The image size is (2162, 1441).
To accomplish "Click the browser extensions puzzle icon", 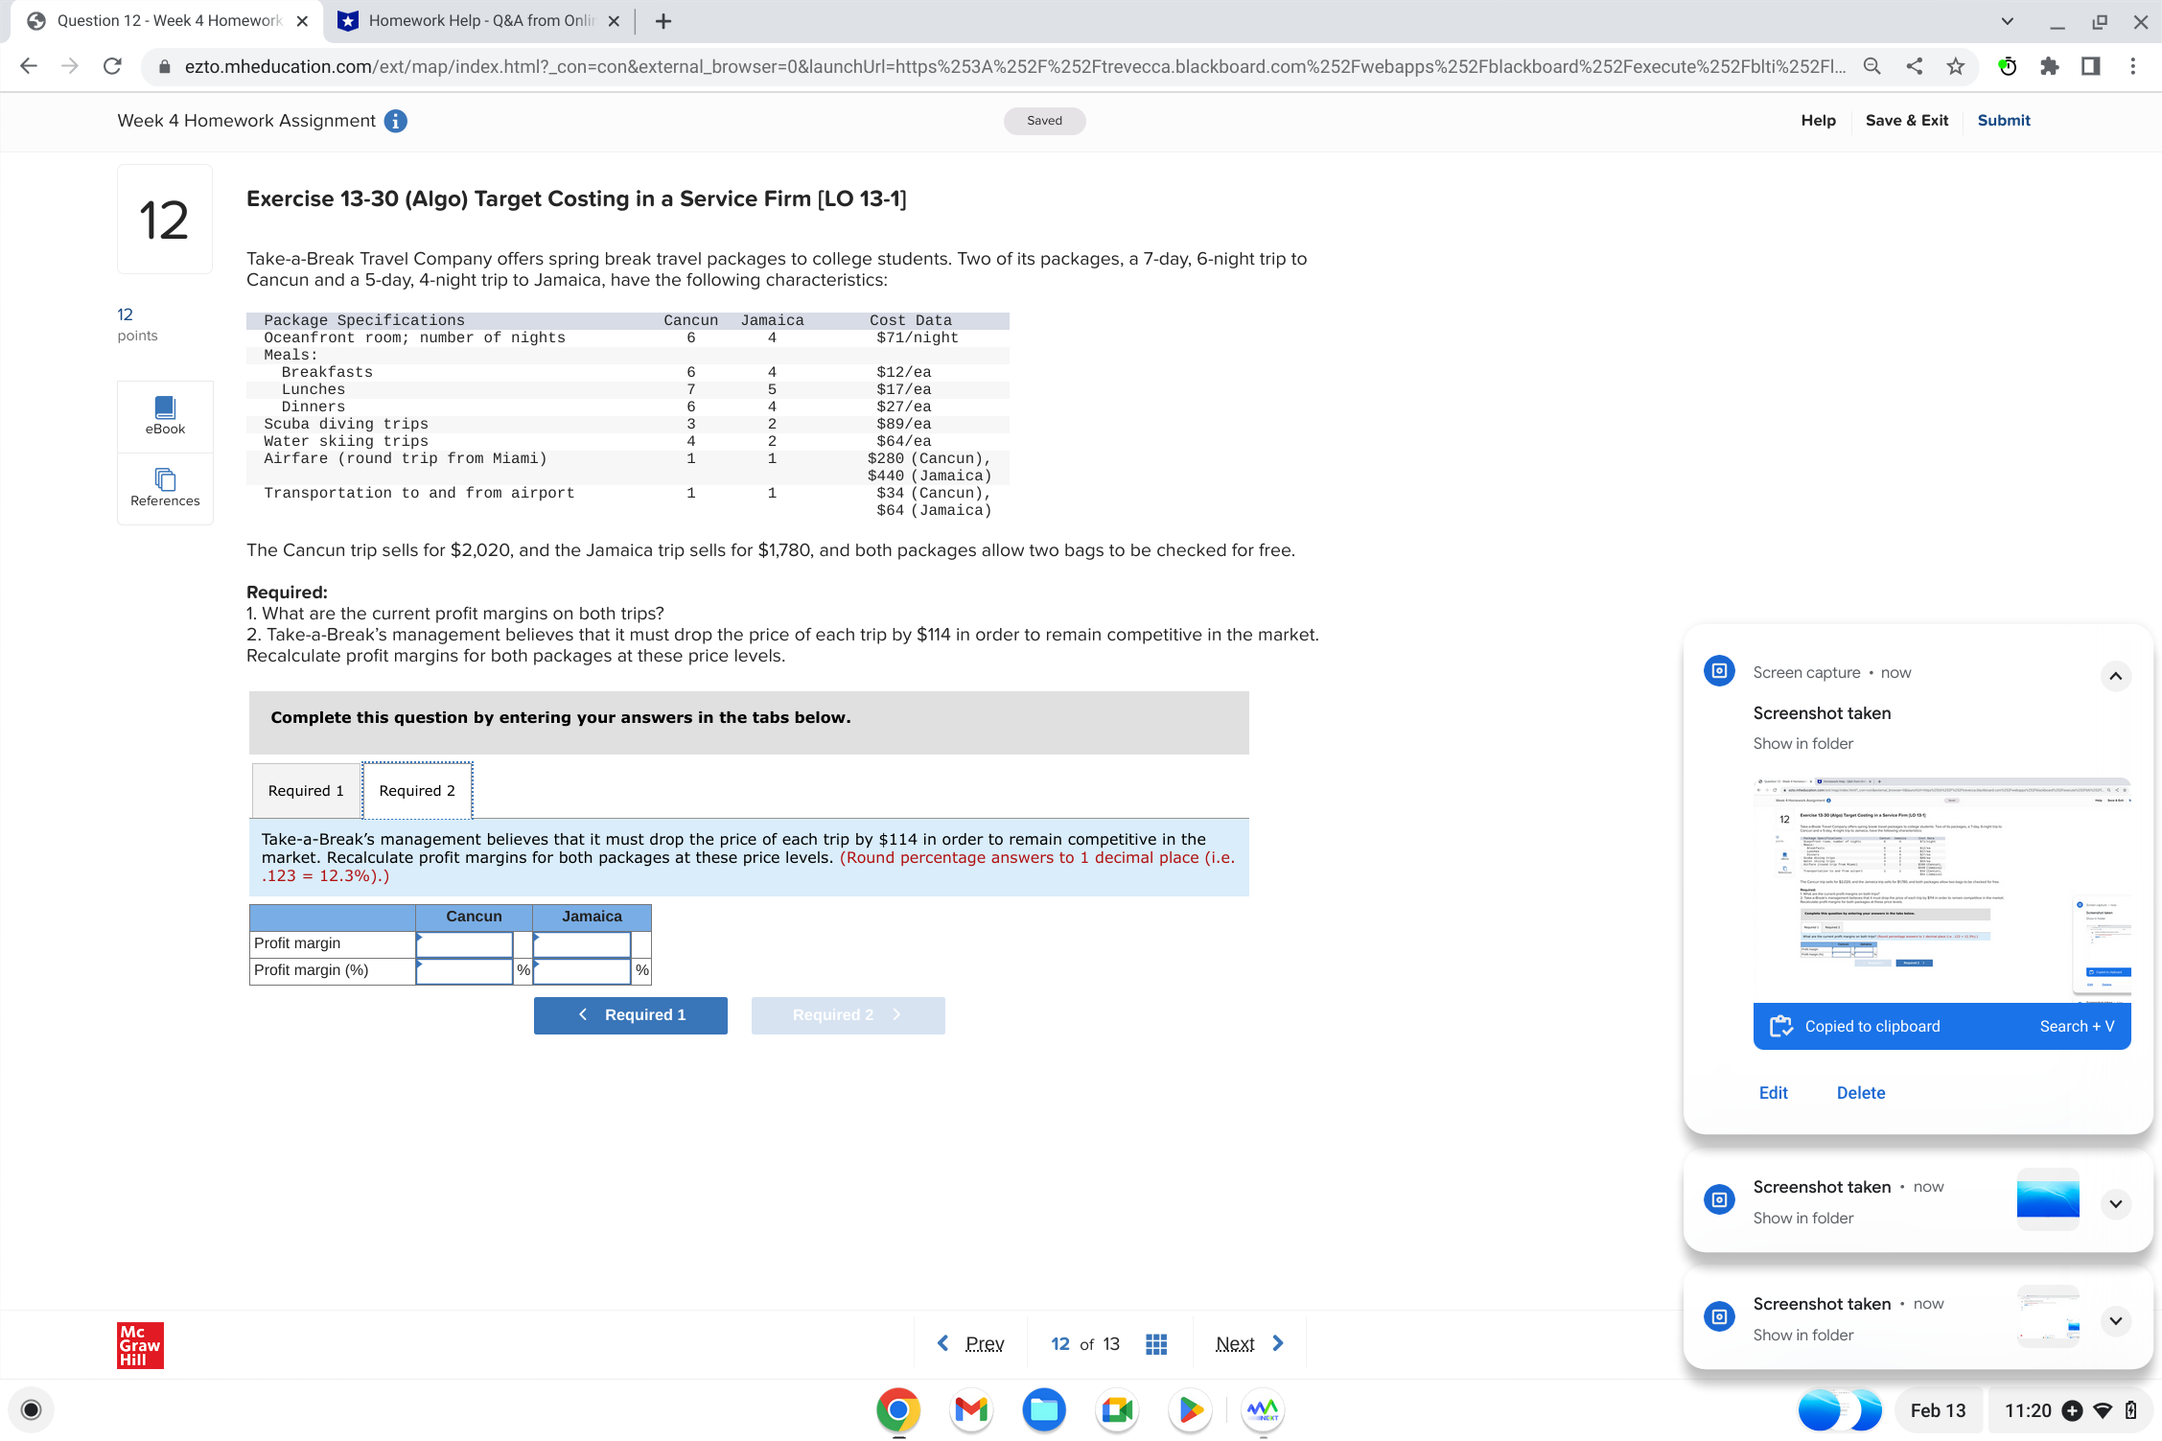I will point(2049,66).
